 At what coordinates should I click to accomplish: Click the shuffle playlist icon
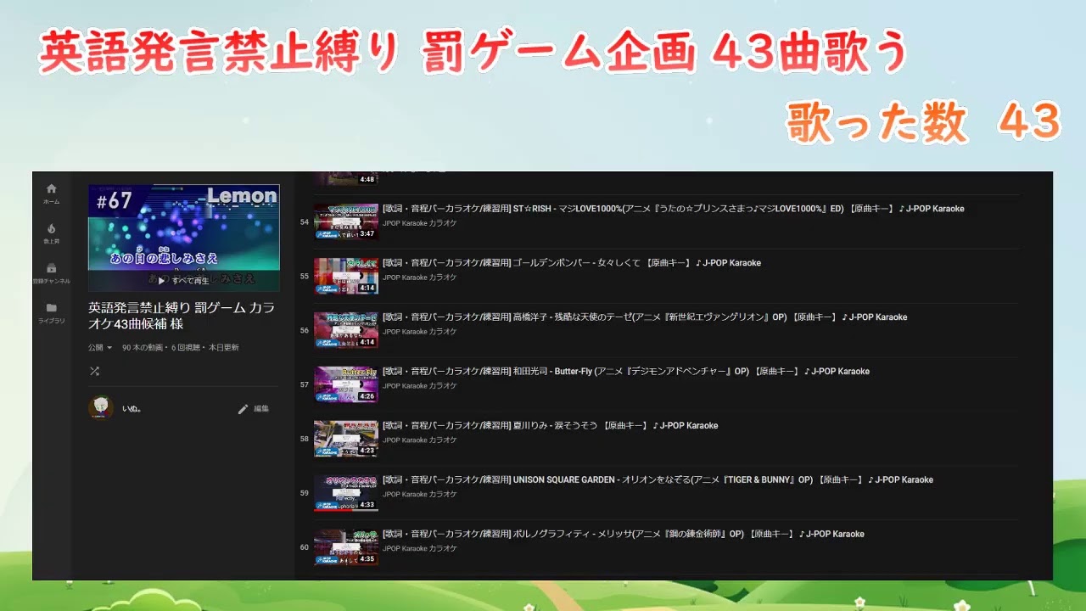tap(94, 371)
